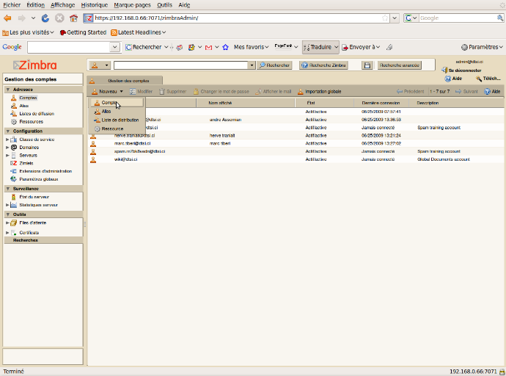
Task: Sort by the Dernière connexion column header
Action: coord(381,103)
